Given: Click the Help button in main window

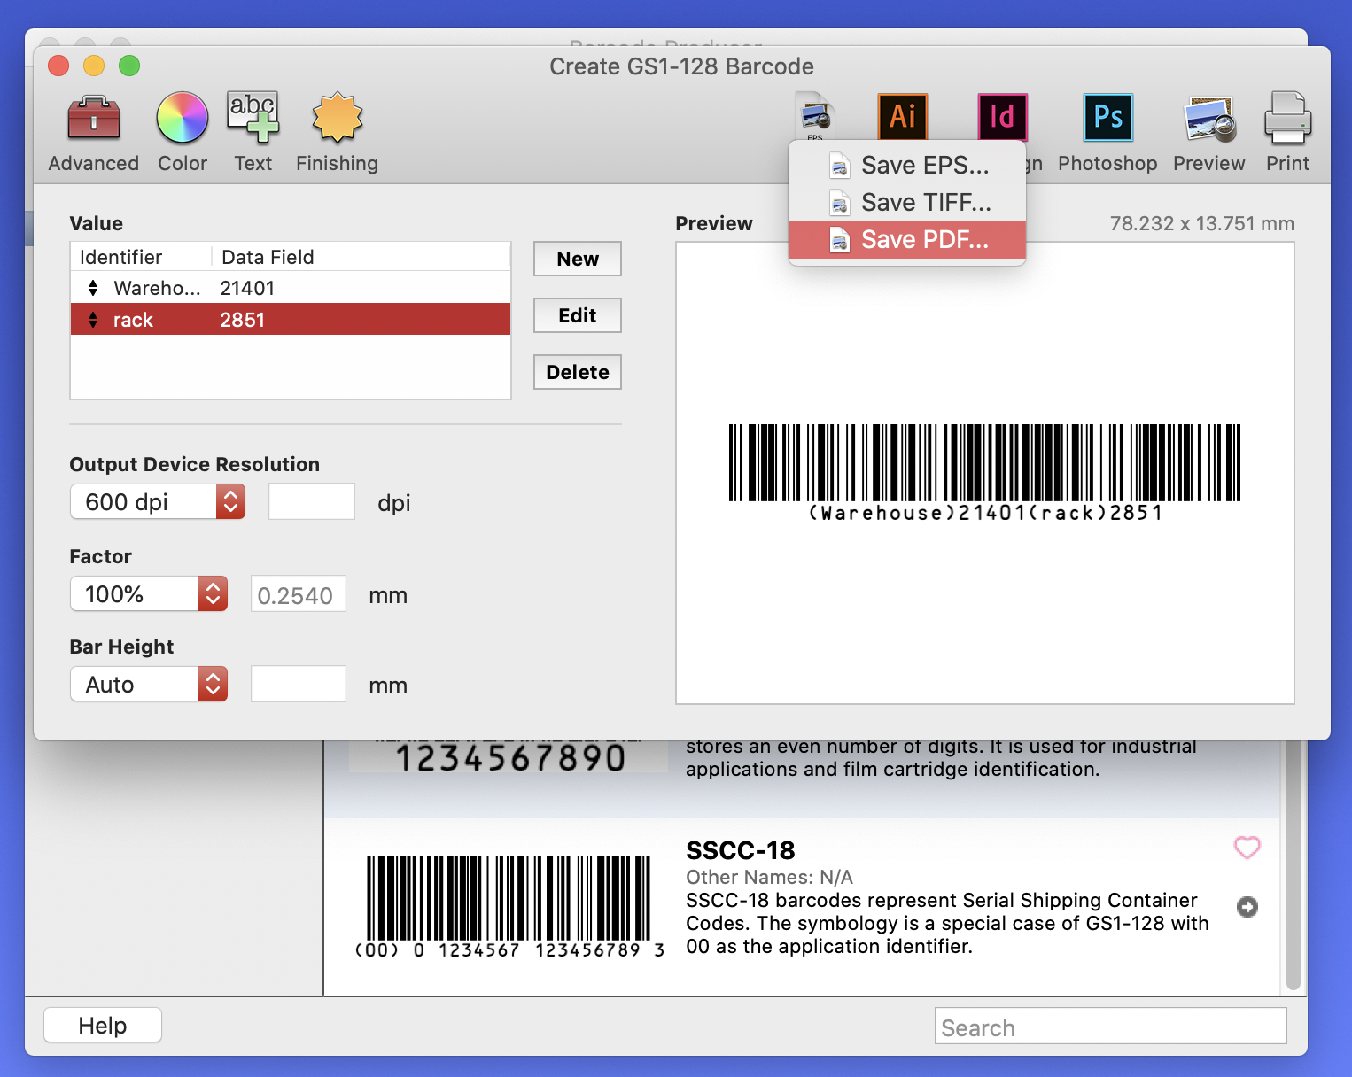Looking at the screenshot, I should point(103,1026).
